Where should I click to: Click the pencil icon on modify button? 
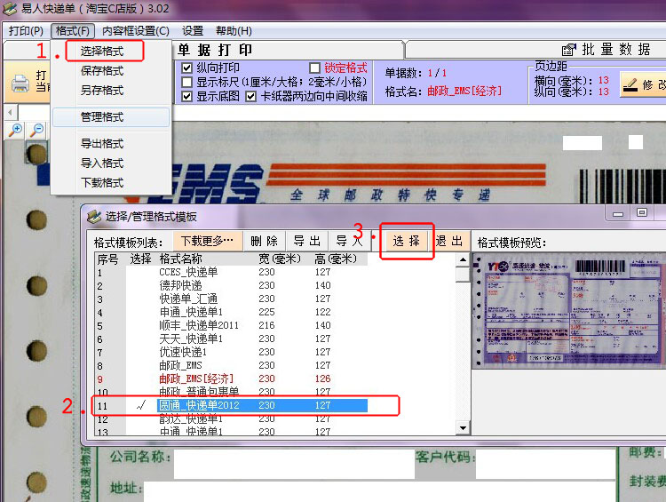click(x=630, y=84)
